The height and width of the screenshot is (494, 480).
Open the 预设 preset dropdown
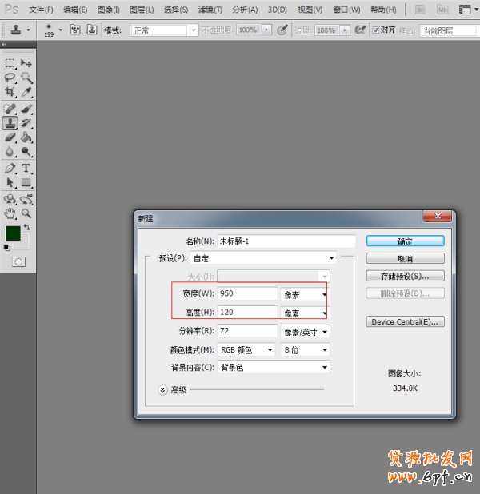264,258
